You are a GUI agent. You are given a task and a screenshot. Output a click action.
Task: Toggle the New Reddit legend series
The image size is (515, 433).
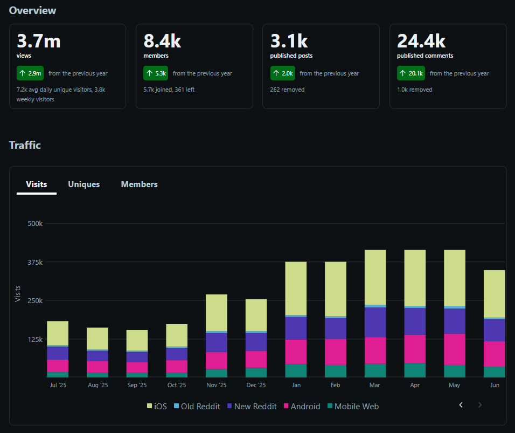click(252, 407)
